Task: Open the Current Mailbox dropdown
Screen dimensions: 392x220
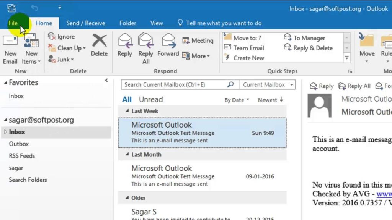Action: point(268,84)
